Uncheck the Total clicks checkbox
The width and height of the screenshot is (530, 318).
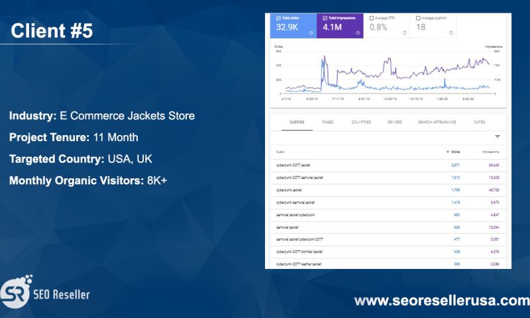pos(278,18)
